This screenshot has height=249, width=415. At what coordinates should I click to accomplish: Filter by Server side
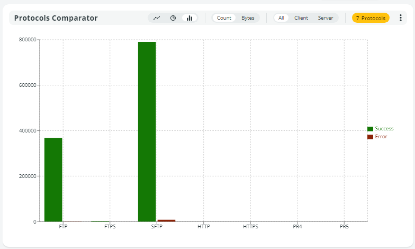point(326,18)
